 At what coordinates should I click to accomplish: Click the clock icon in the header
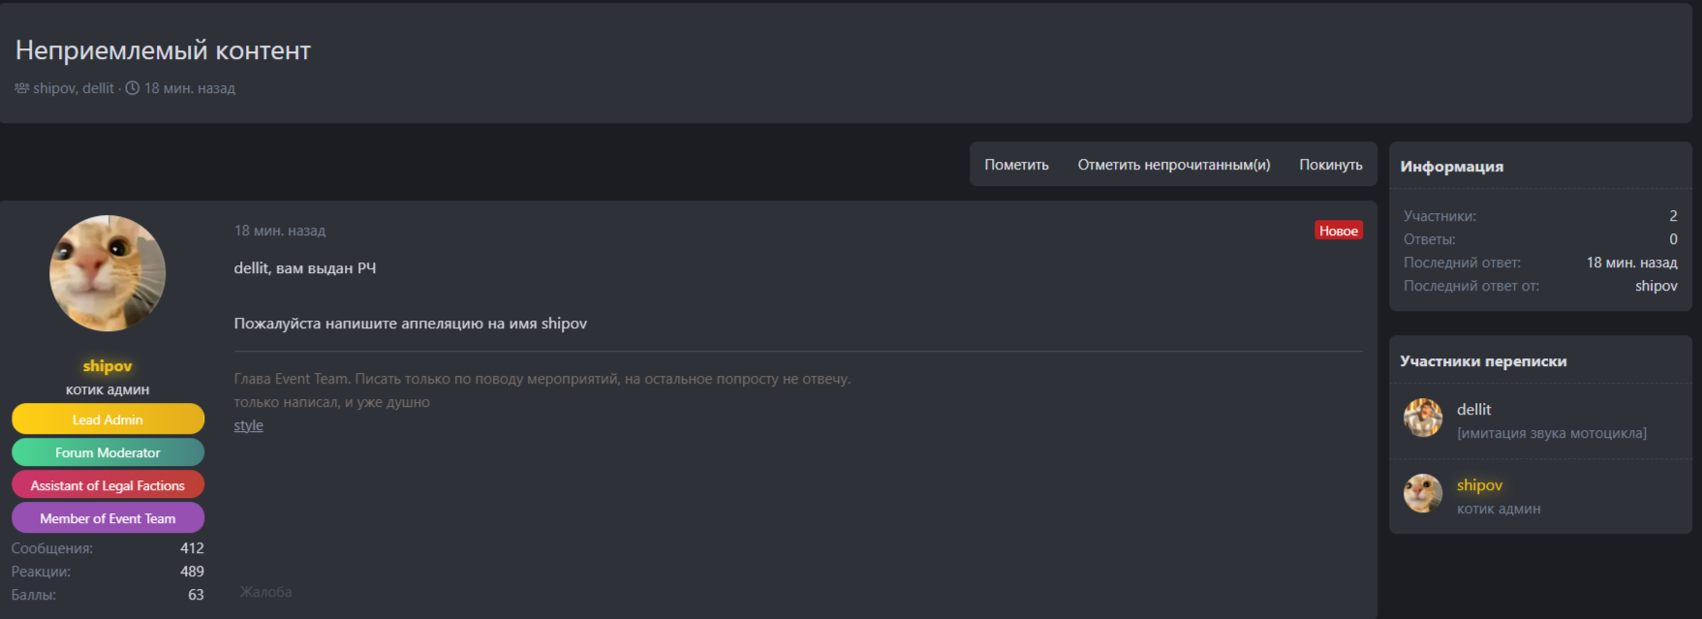click(x=133, y=88)
